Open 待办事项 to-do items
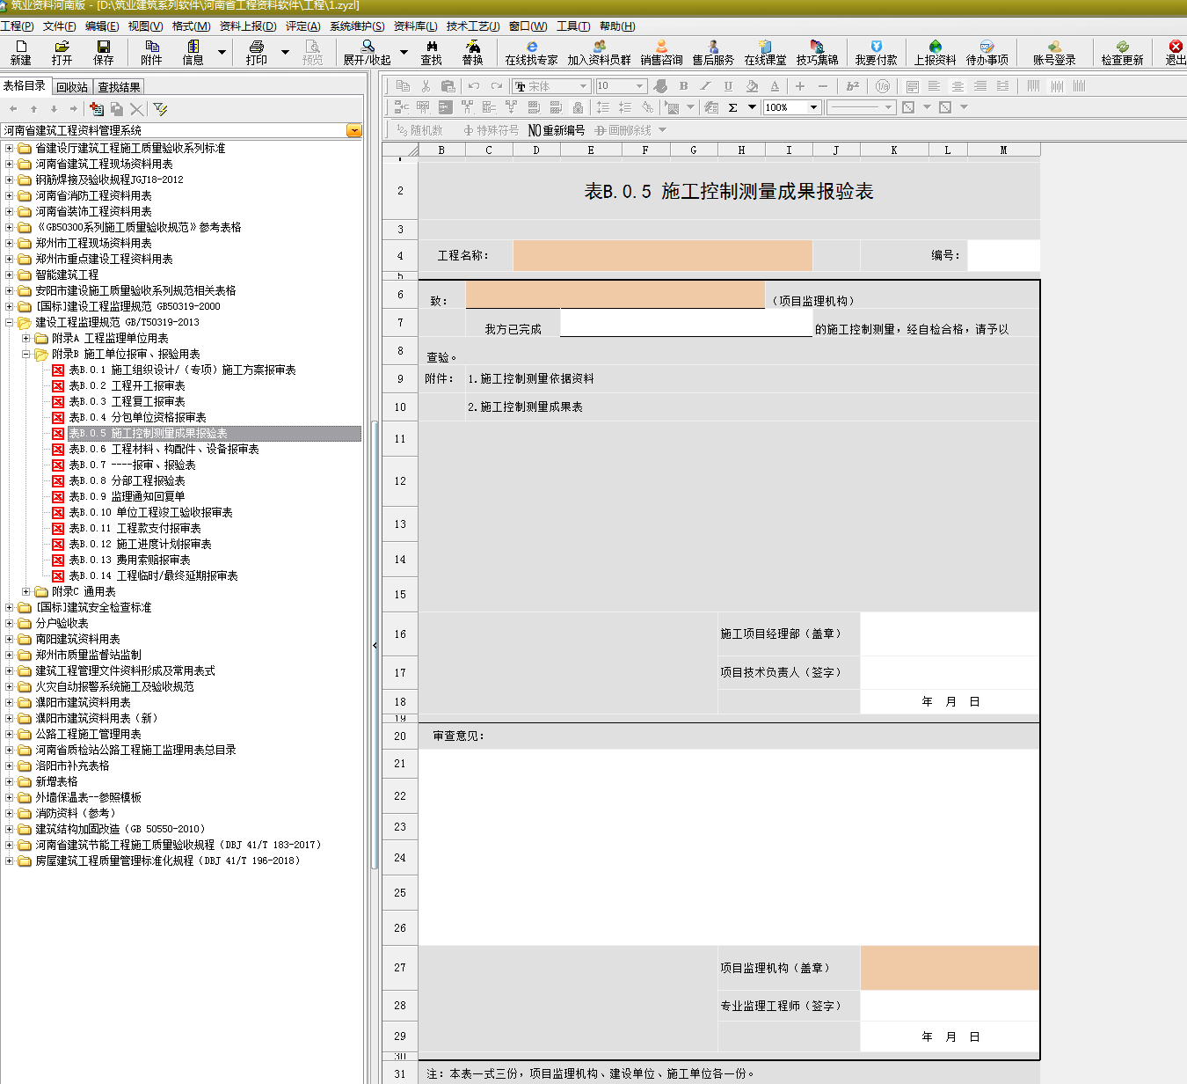The image size is (1187, 1084). pos(987,52)
